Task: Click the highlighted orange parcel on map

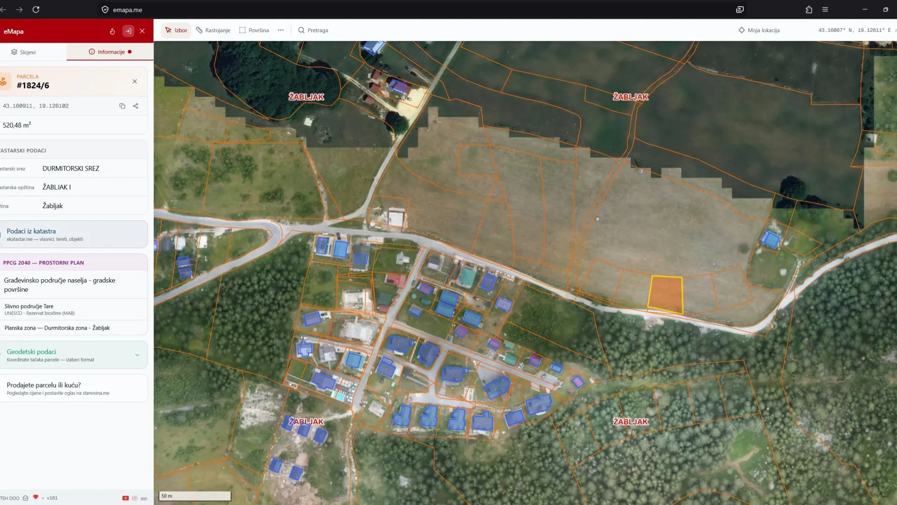Action: [666, 295]
